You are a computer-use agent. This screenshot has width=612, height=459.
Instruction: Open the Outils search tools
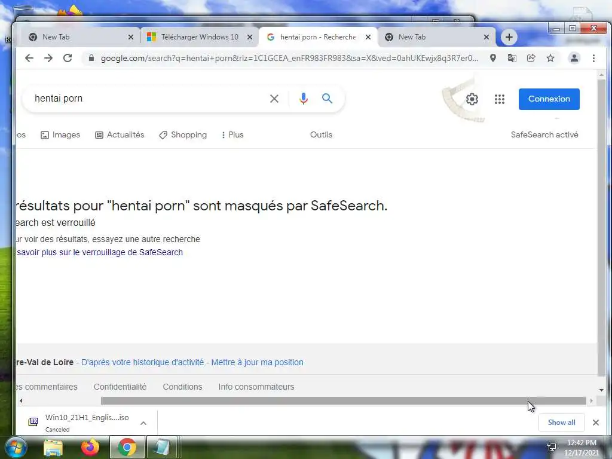coord(321,134)
